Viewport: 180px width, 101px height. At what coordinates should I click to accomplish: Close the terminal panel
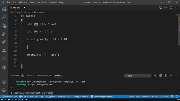(x=176, y=75)
